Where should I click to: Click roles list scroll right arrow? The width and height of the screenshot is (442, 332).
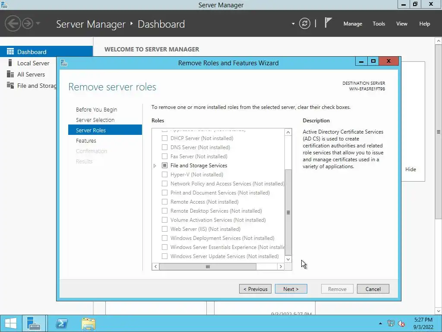(x=281, y=266)
